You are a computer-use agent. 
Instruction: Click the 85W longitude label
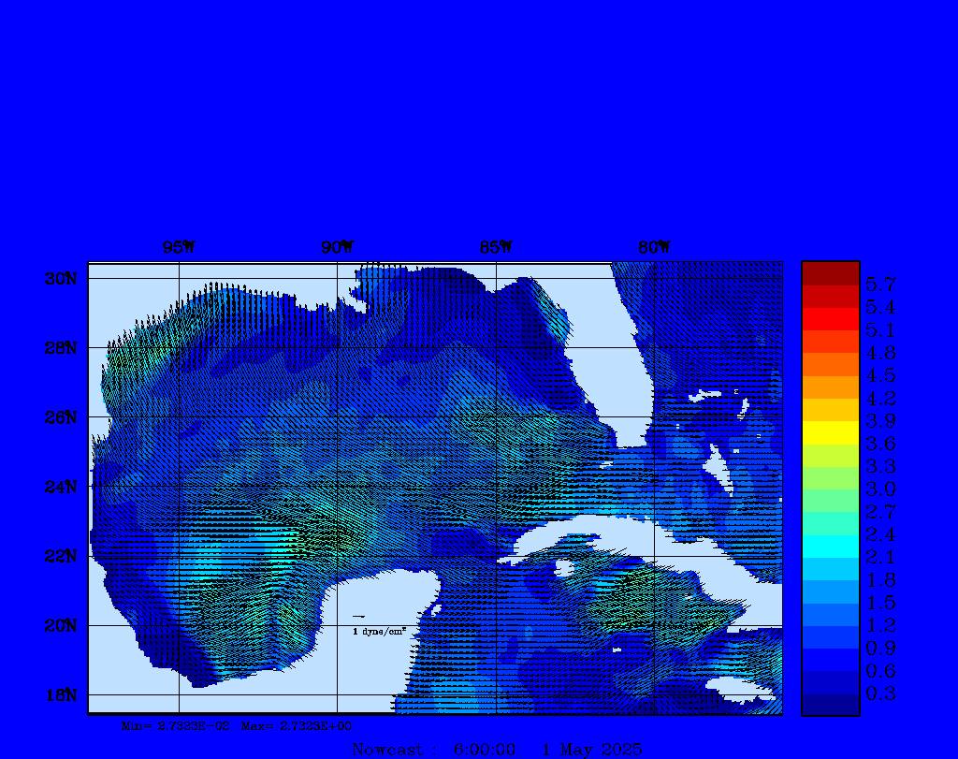(496, 248)
